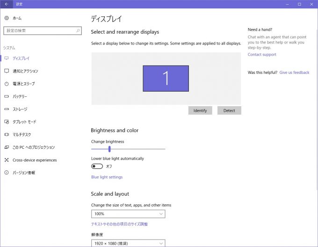Close the settings window
Screen dimensions: 318x247
pos(311,4)
